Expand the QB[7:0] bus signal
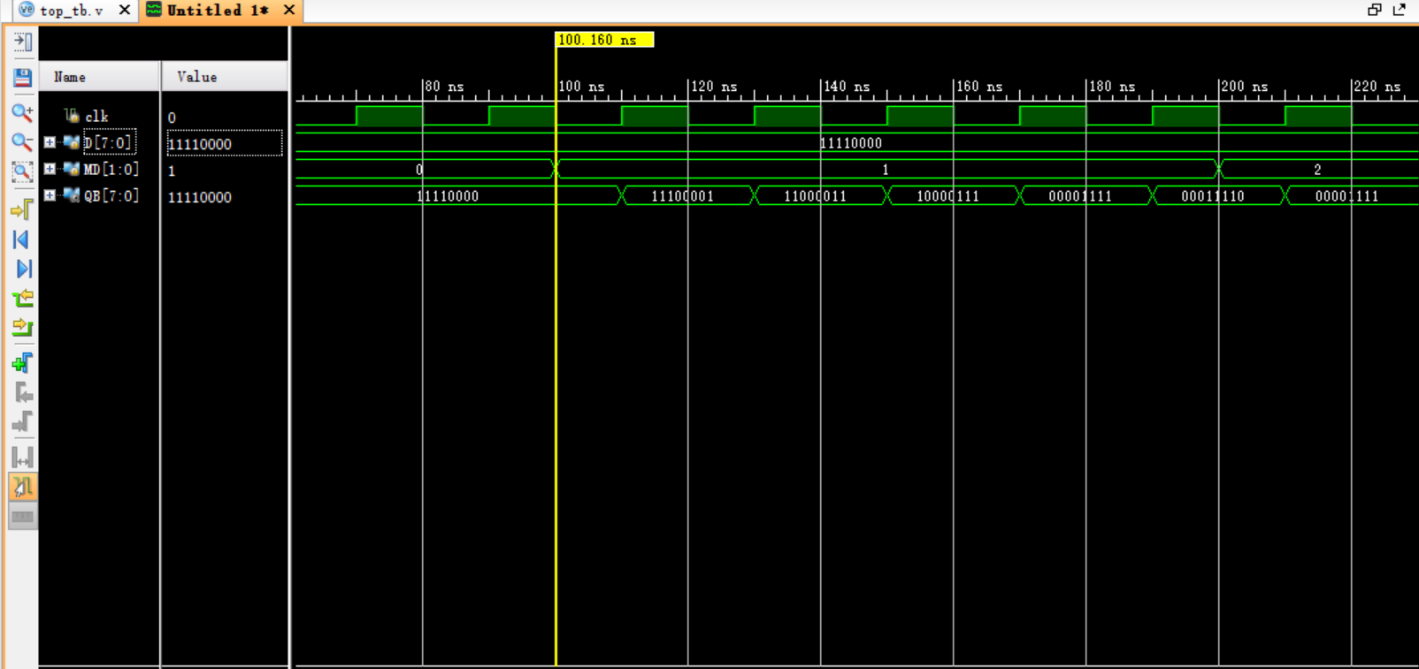The height and width of the screenshot is (669, 1419). click(50, 195)
